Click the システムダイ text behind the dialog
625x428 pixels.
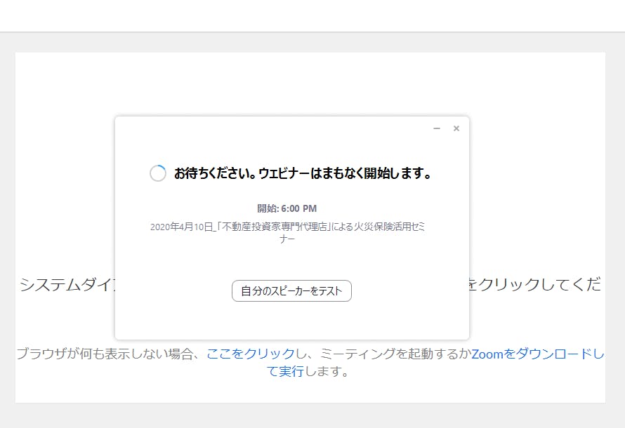[67, 285]
